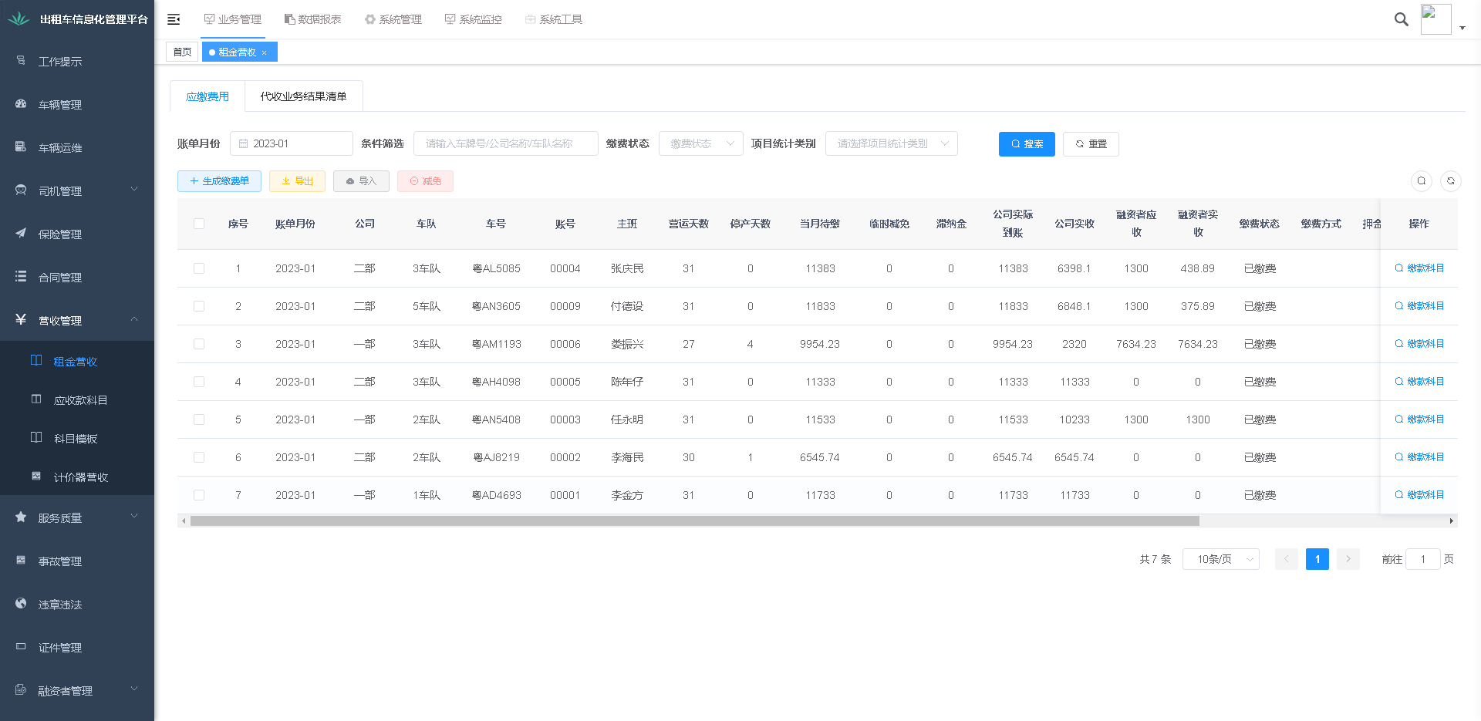Click the horizontal table scrollbar
This screenshot has width=1481, height=721.
694,521
